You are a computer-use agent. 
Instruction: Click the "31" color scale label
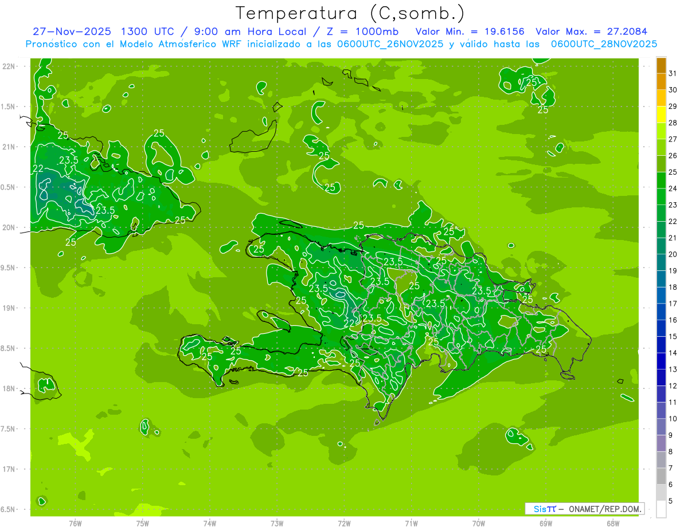(673, 73)
